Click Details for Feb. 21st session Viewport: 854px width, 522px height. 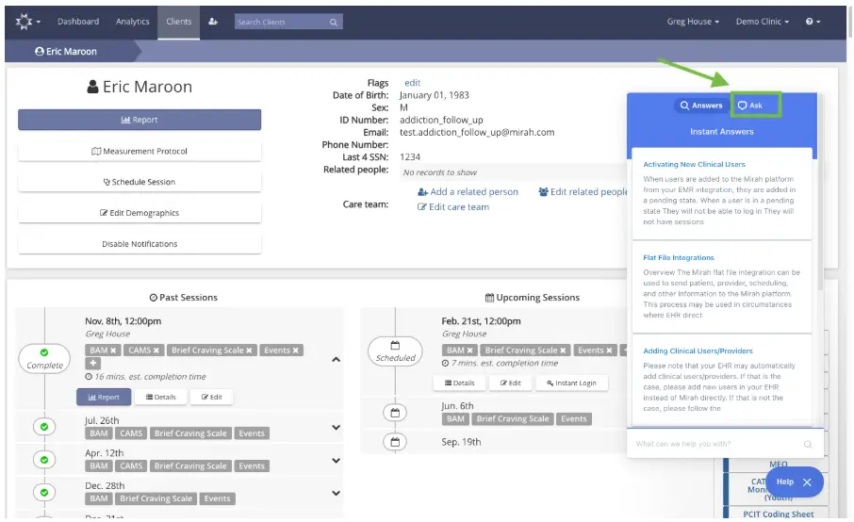pyautogui.click(x=460, y=383)
